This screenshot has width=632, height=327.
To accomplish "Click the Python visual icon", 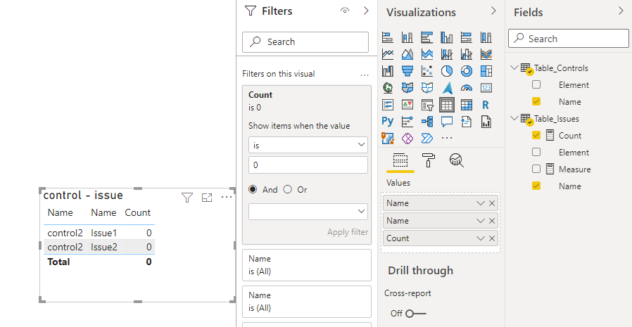I will coord(387,121).
